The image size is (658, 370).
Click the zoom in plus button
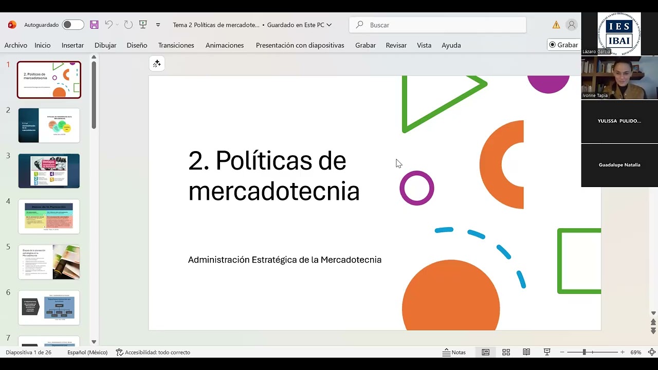tap(623, 353)
